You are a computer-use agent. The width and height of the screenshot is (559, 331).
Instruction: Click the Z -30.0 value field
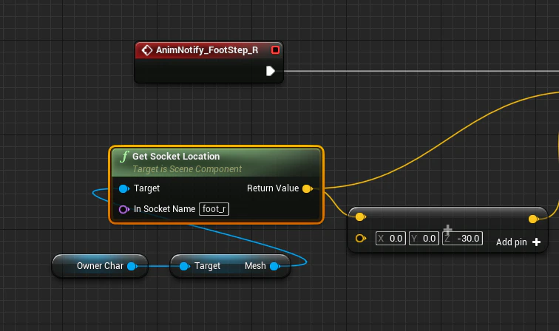point(462,239)
